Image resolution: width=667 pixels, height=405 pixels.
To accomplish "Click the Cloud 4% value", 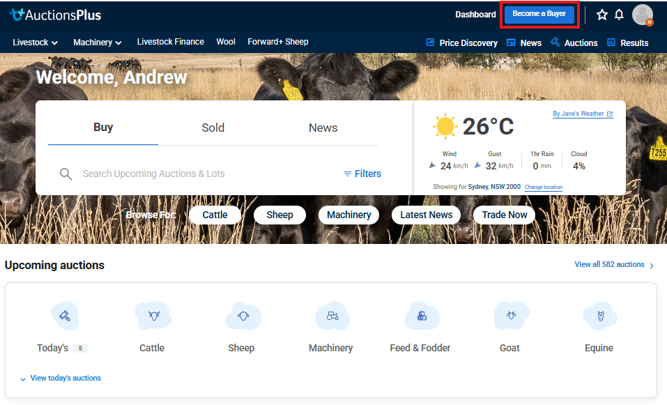I will [x=579, y=166].
